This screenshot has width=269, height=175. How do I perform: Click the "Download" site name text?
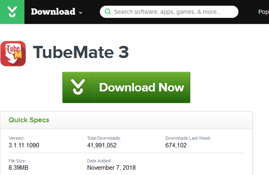(53, 12)
